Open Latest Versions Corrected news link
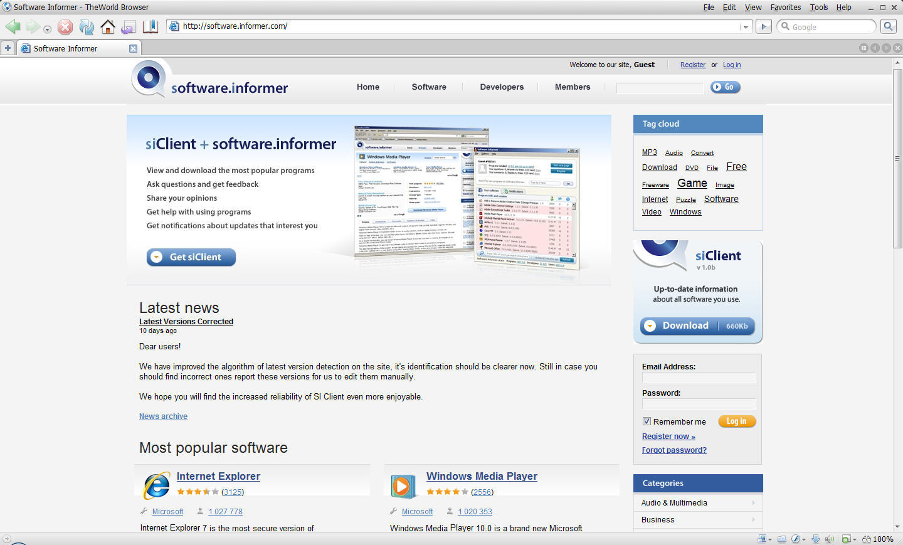Screen dimensions: 903x545 [x=186, y=322]
